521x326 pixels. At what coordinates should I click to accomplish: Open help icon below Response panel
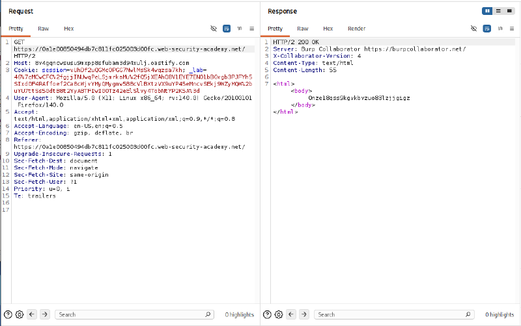[267, 314]
